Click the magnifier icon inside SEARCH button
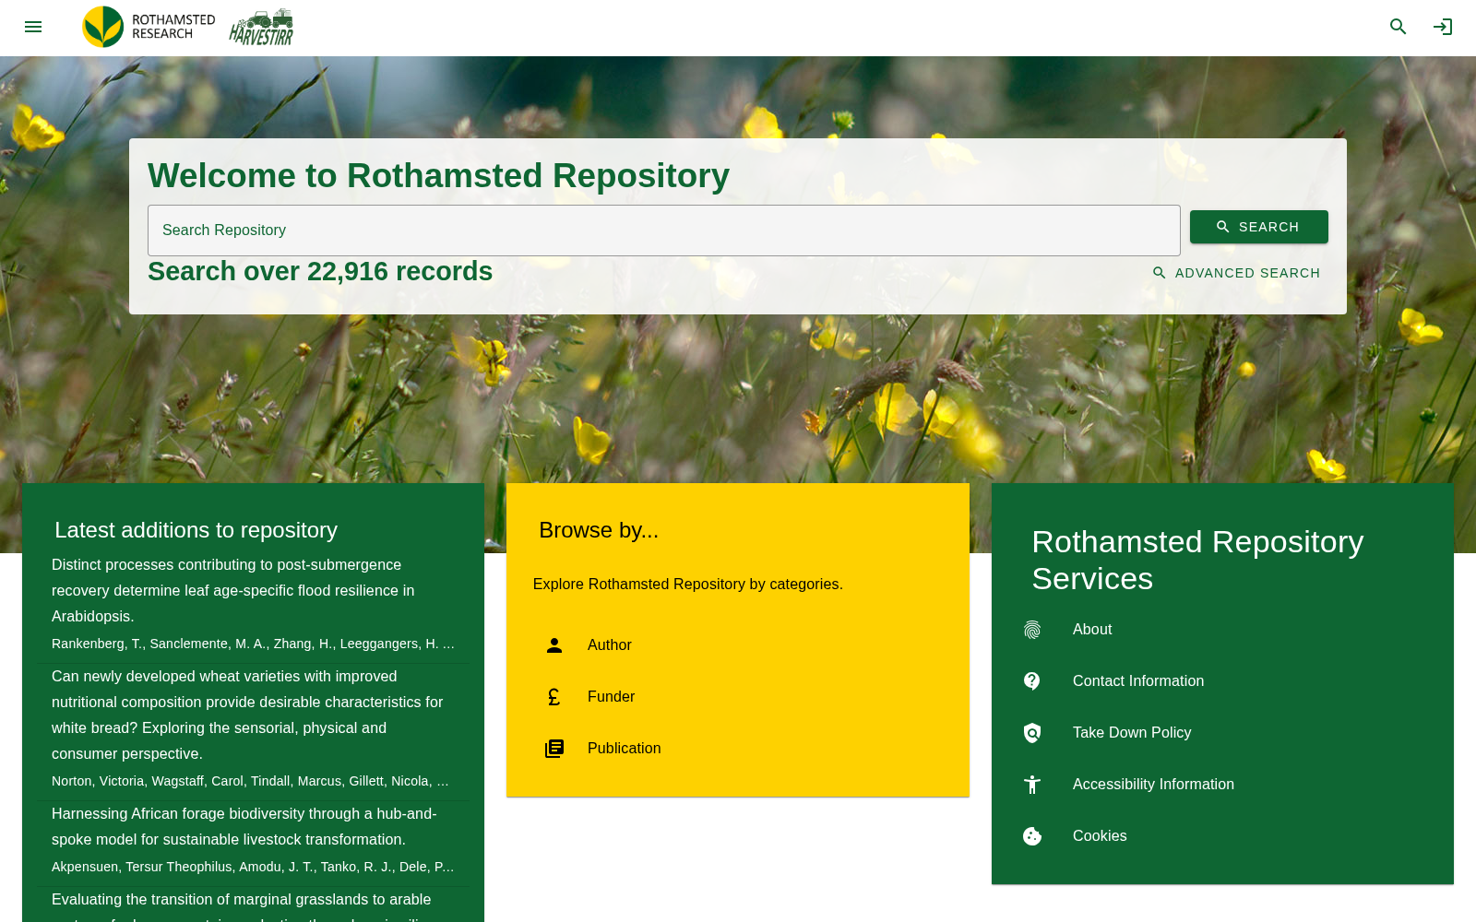This screenshot has width=1476, height=922. point(1223,227)
